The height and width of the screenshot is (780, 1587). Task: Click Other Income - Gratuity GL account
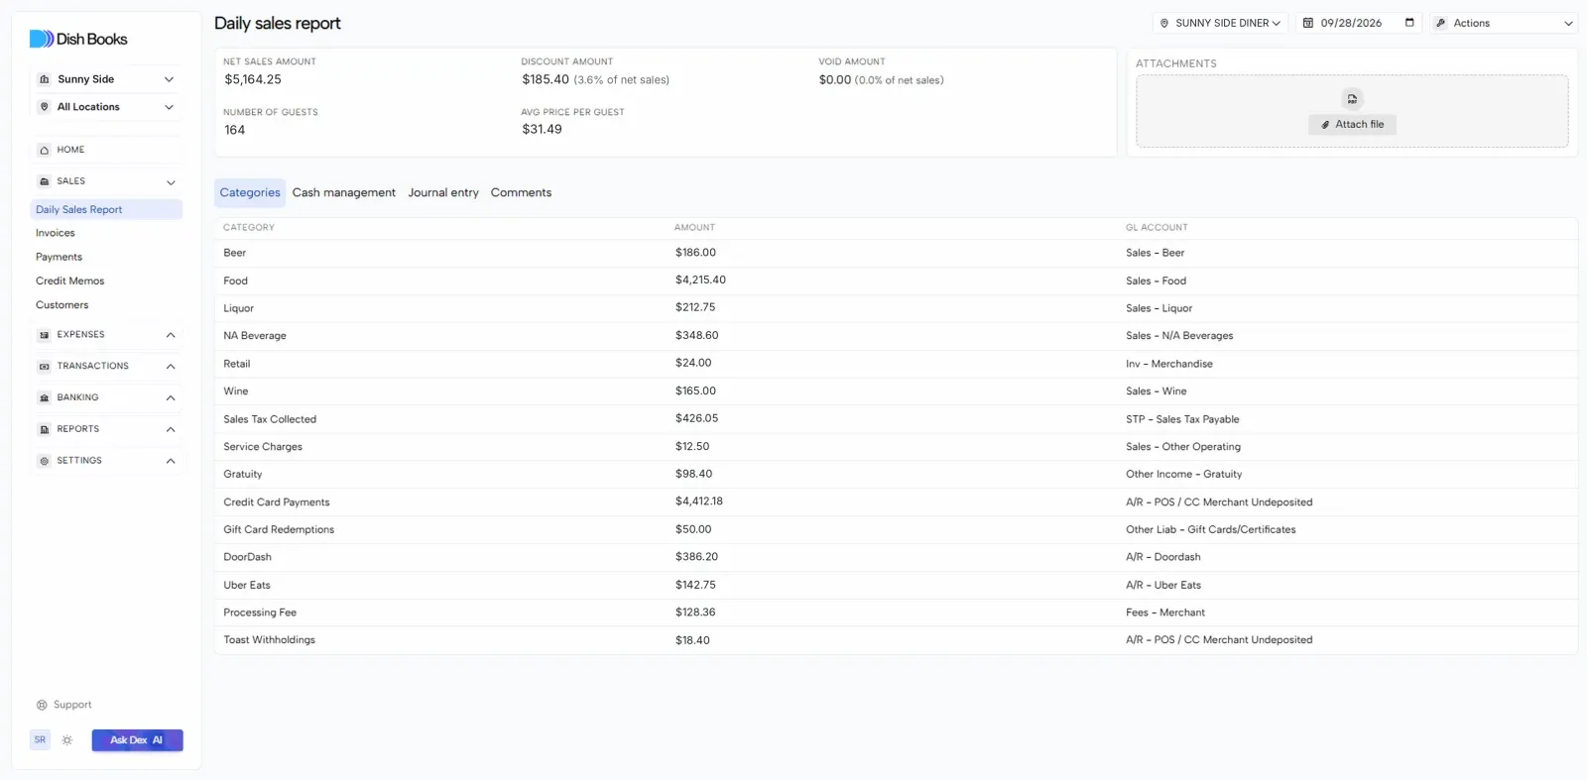[1183, 475]
